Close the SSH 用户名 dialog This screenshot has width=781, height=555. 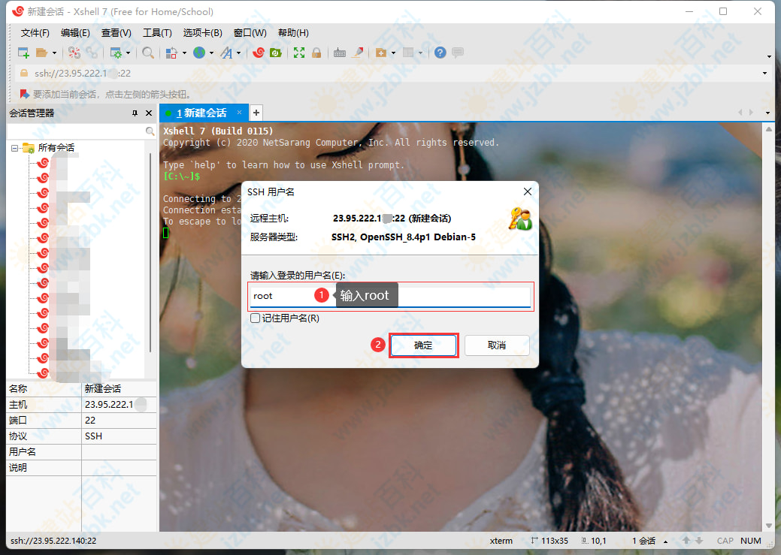coord(528,192)
